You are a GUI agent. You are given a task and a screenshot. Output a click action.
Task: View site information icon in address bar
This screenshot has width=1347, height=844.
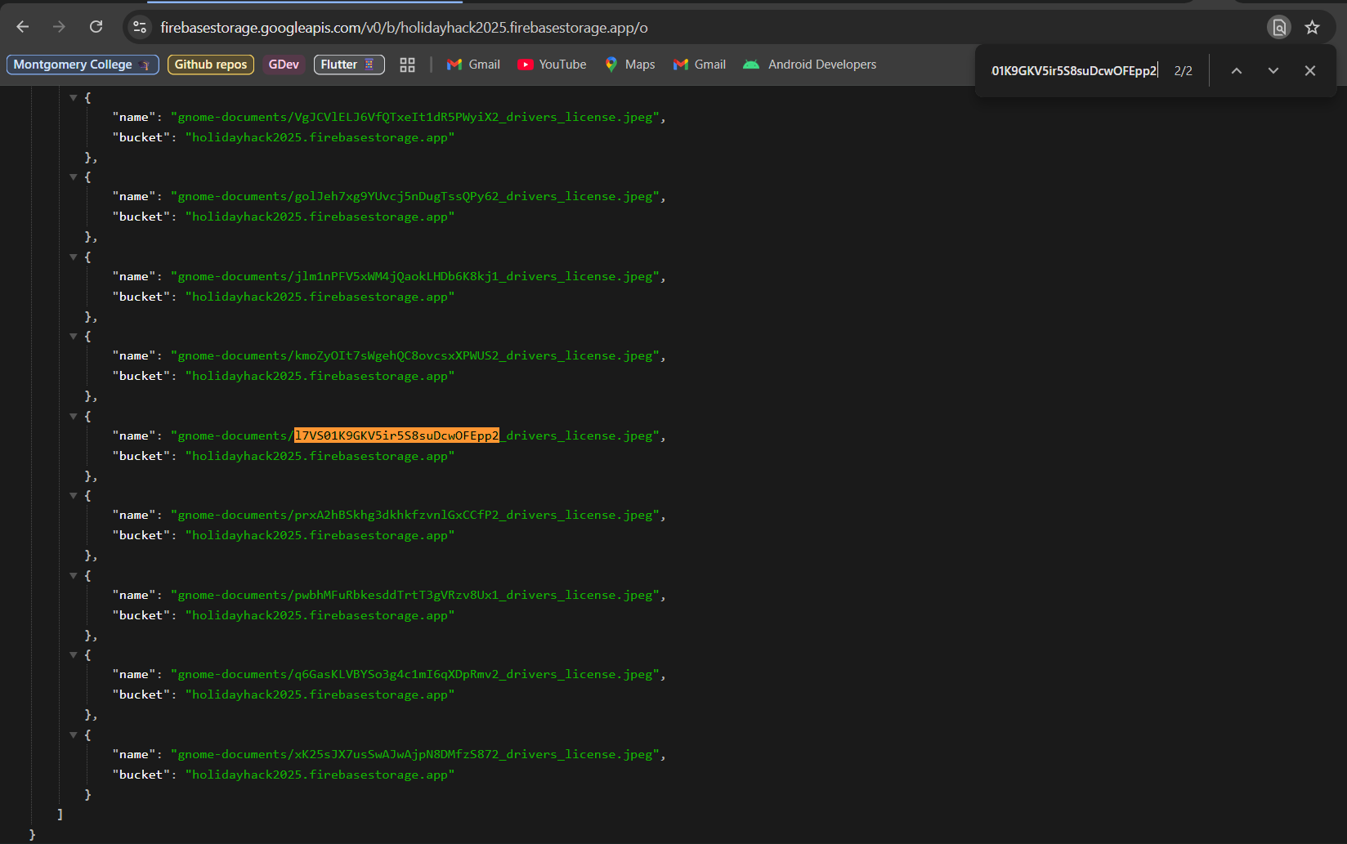pyautogui.click(x=140, y=27)
